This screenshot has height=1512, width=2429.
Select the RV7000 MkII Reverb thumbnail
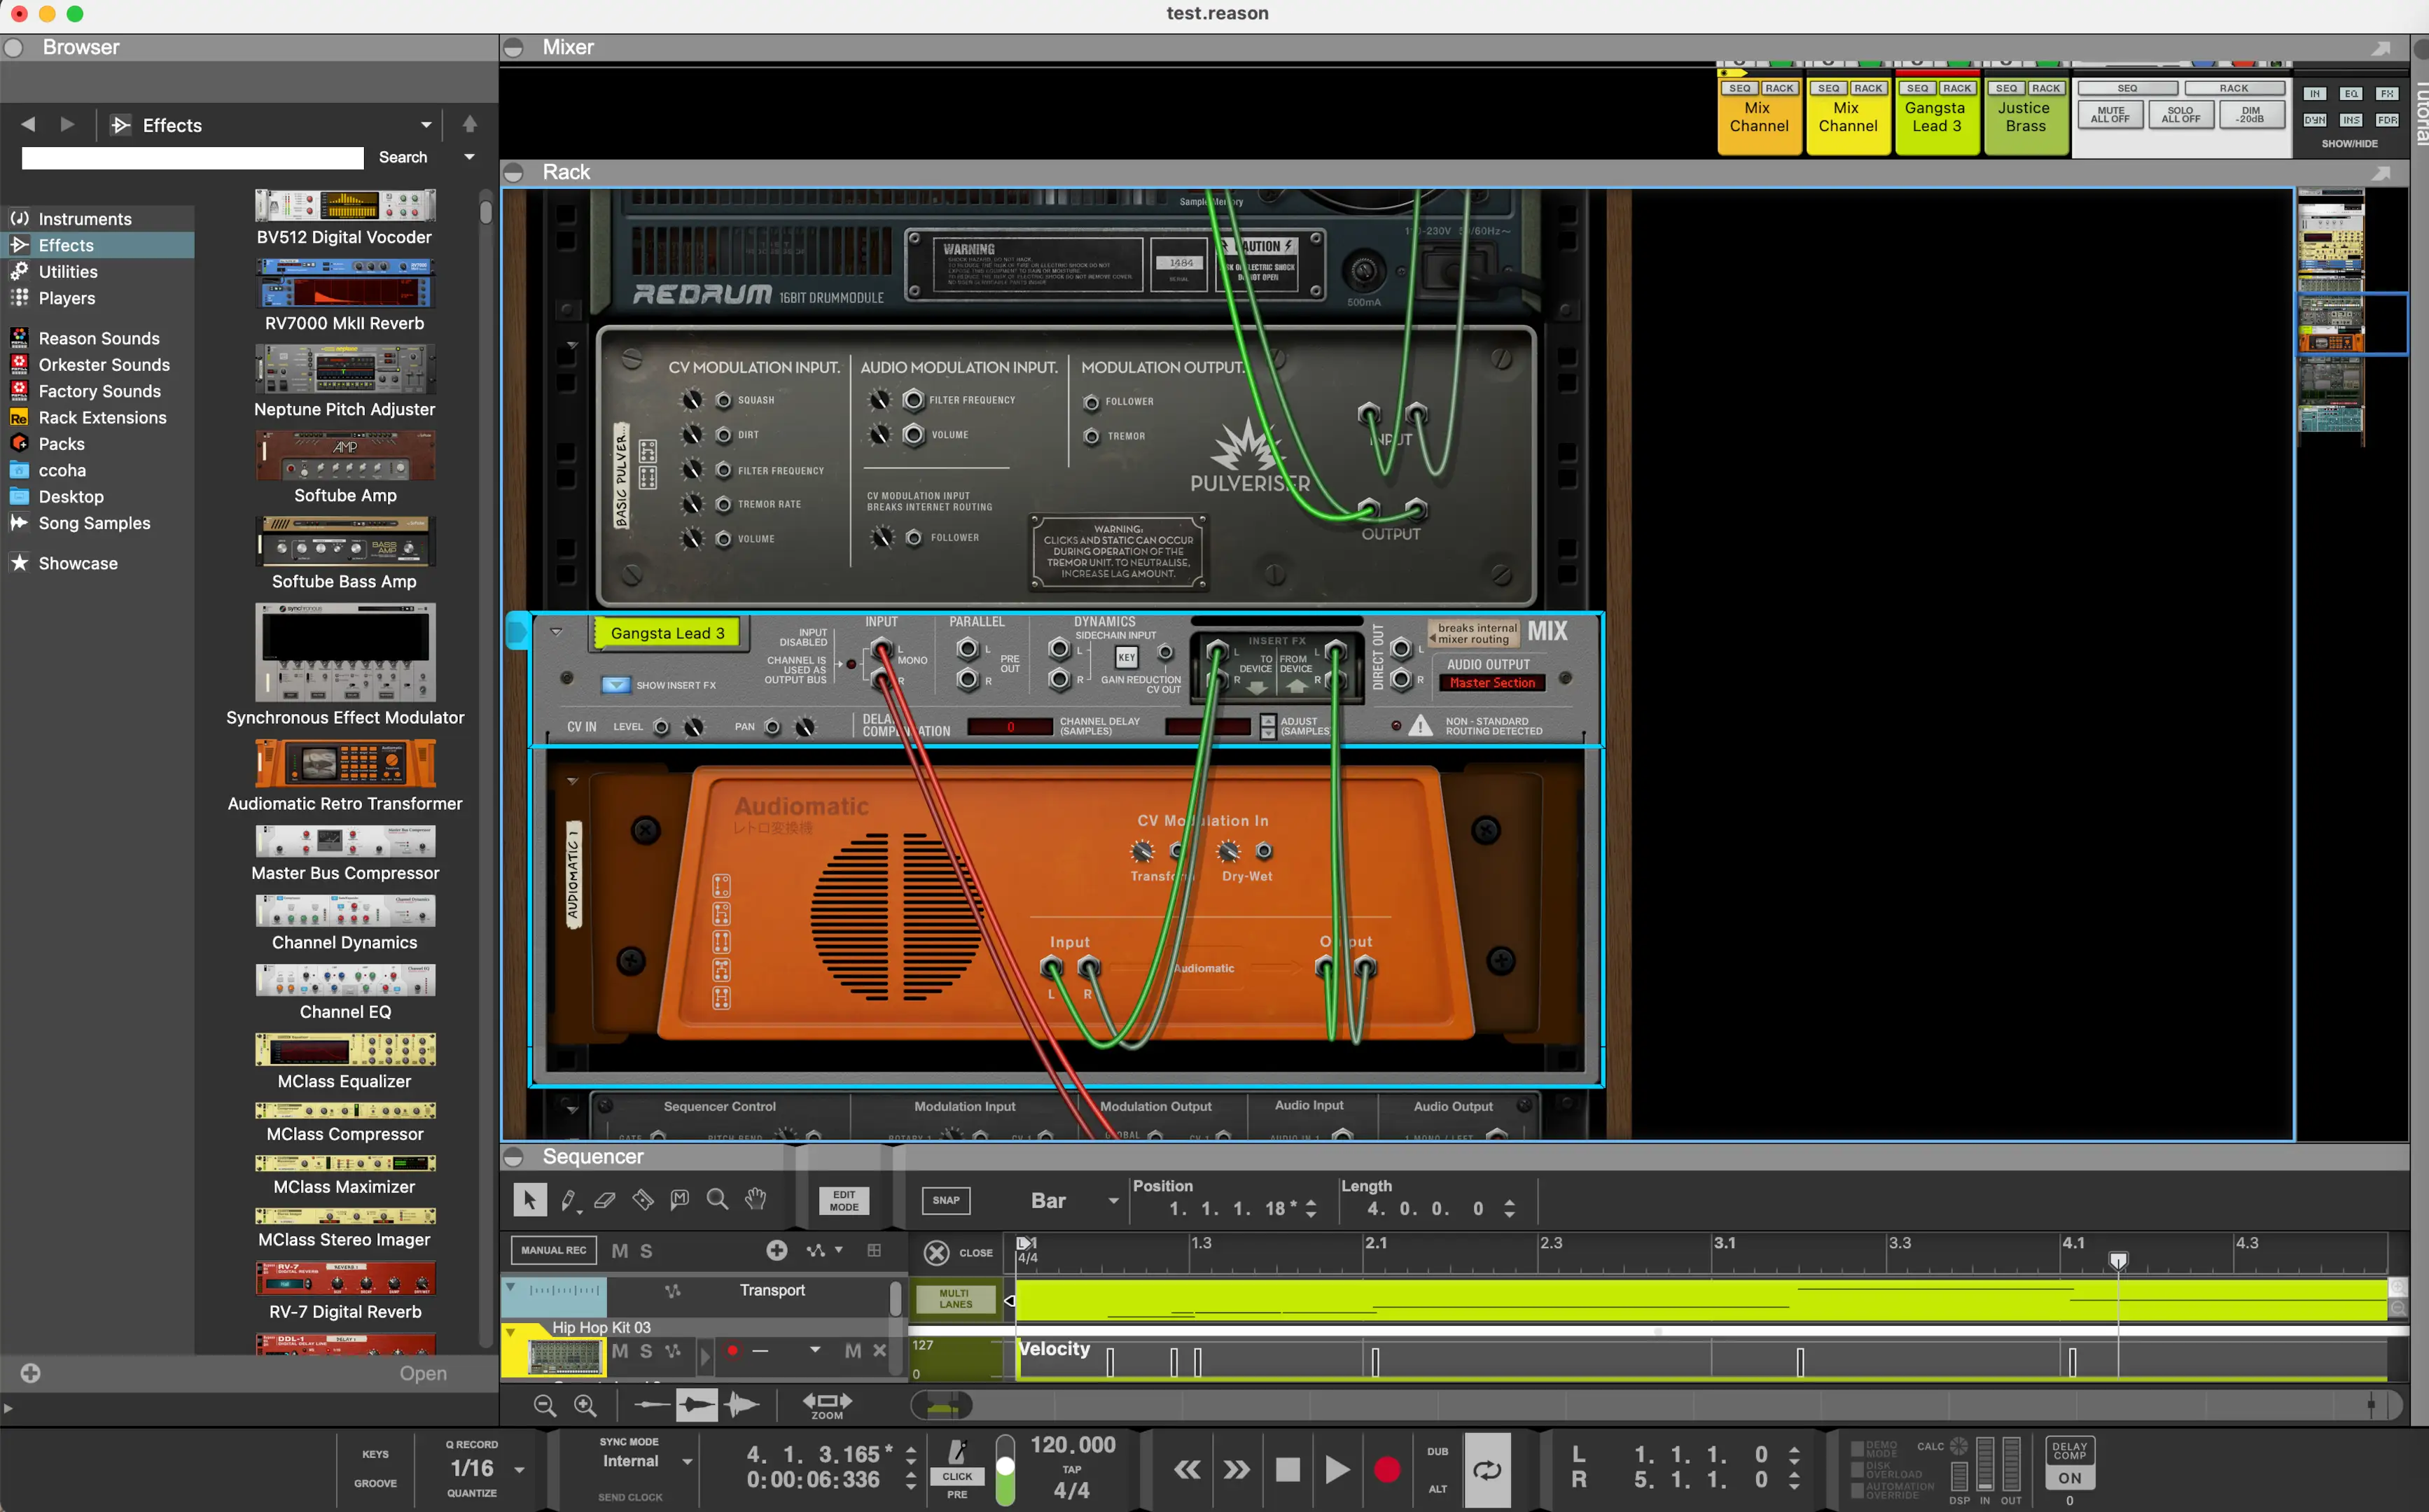344,283
